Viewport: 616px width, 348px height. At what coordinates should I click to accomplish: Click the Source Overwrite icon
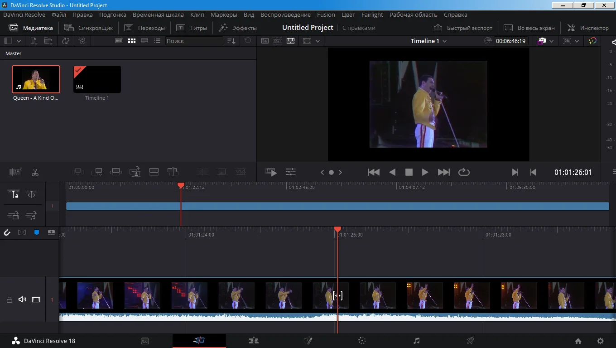click(173, 172)
